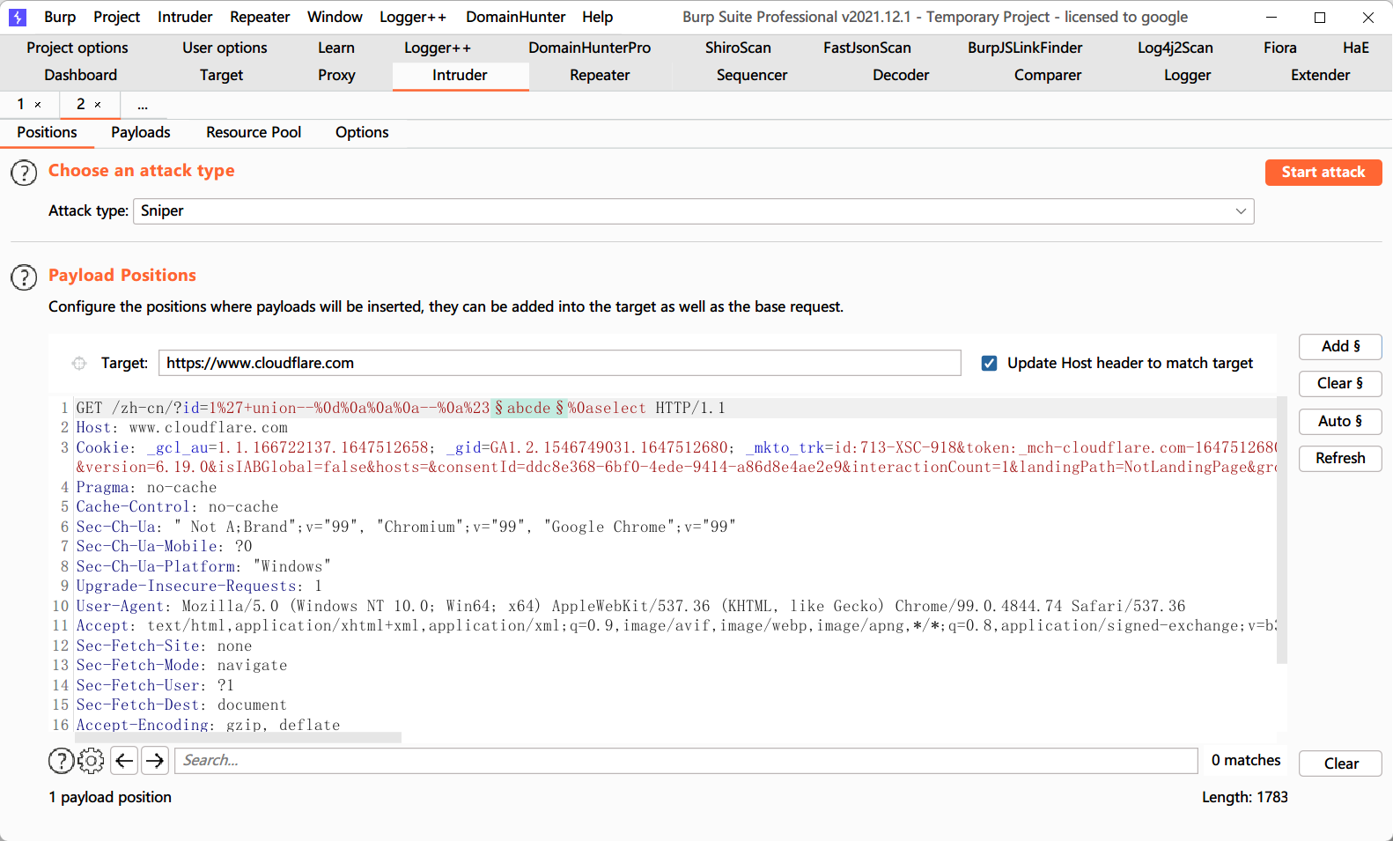Click the Burp Suite lightning logo icon
The image size is (1393, 841).
(17, 17)
